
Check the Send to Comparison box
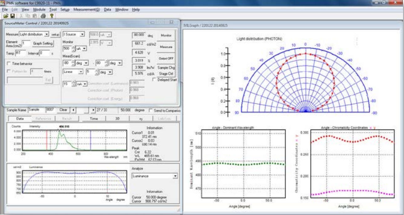(x=151, y=110)
